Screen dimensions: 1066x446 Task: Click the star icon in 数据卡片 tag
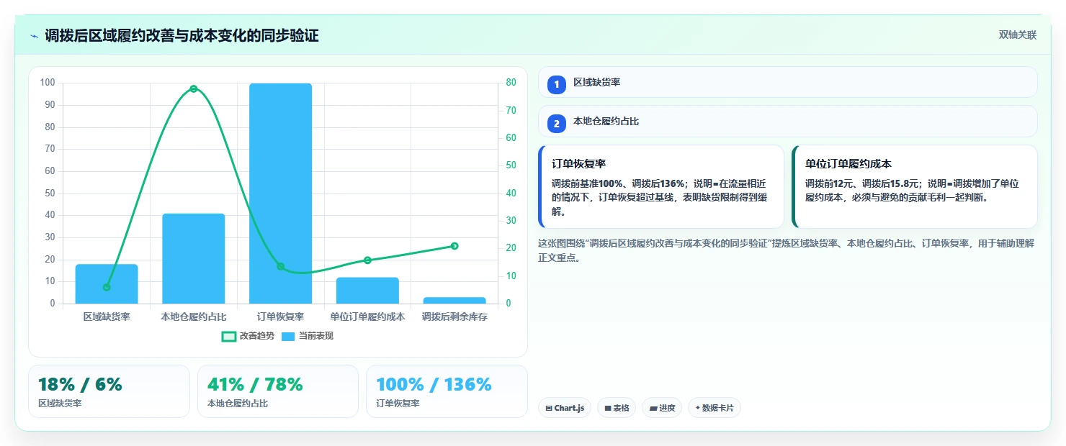pyautogui.click(x=698, y=408)
